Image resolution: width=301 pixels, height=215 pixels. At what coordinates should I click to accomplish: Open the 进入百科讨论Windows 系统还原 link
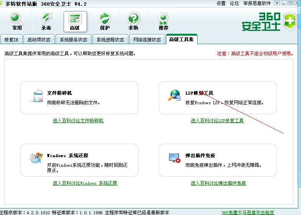coord(85,183)
